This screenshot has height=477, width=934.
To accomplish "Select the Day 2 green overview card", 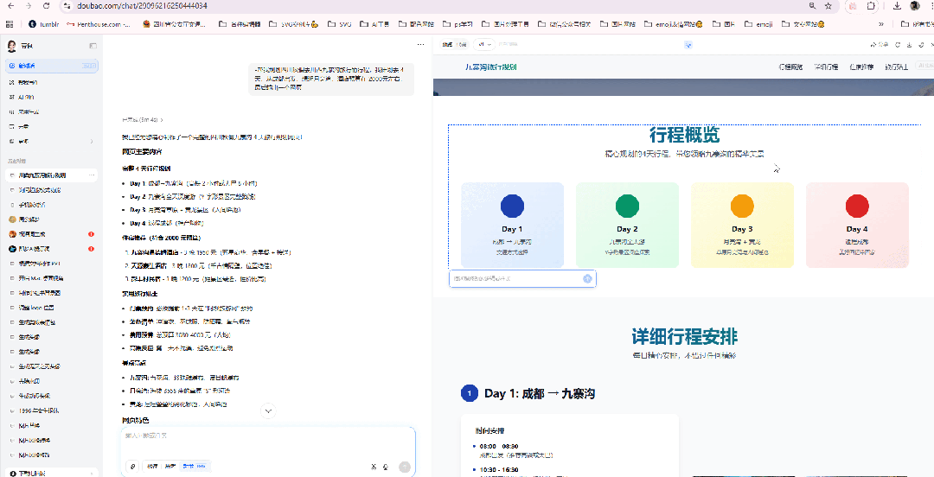I will (x=627, y=225).
